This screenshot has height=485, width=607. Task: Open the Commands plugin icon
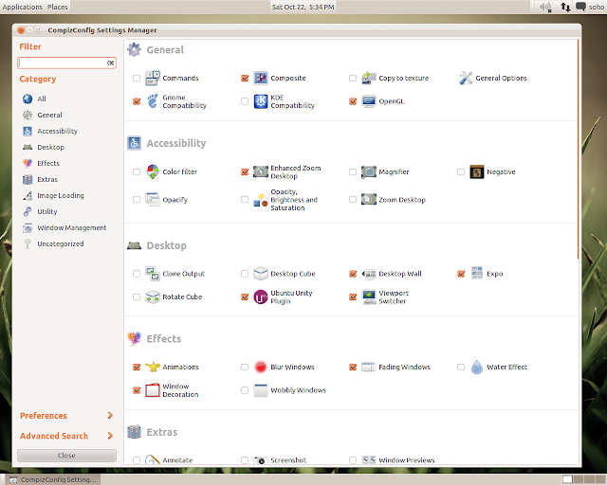click(153, 78)
